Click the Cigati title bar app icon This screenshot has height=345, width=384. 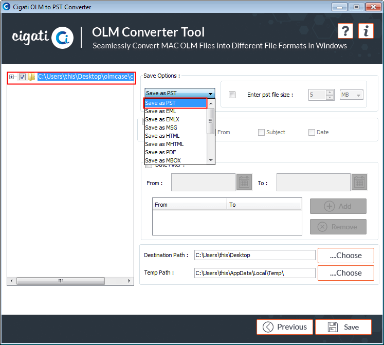click(6, 7)
